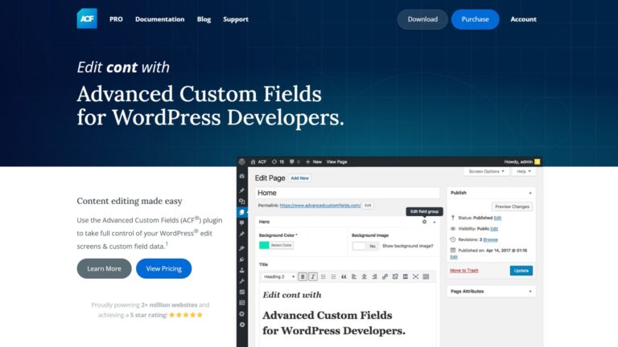This screenshot has height=347, width=618.
Task: Click the Purchase button
Action: pyautogui.click(x=475, y=19)
